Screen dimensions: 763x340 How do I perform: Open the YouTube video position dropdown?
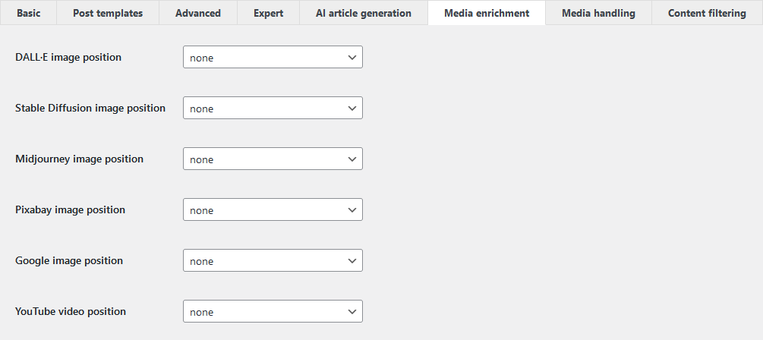tap(273, 311)
